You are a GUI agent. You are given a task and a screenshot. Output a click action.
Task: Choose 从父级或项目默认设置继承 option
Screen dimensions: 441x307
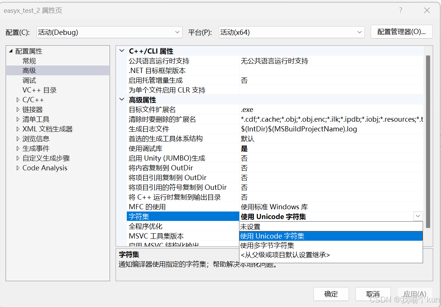286,255
